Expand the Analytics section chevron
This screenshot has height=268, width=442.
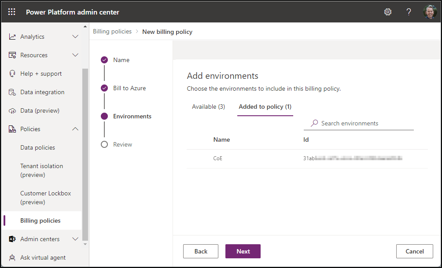tap(75, 37)
